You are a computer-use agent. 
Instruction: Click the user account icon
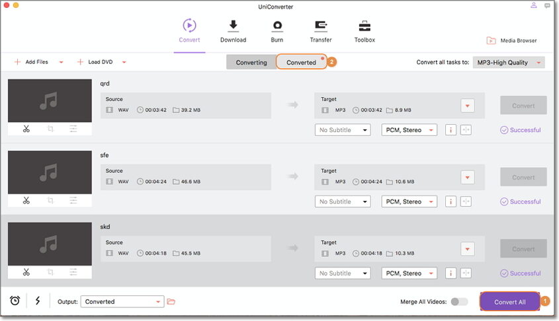[x=533, y=5]
